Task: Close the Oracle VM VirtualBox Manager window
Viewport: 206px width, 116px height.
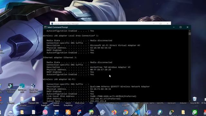Action: pyautogui.click(x=167, y=24)
